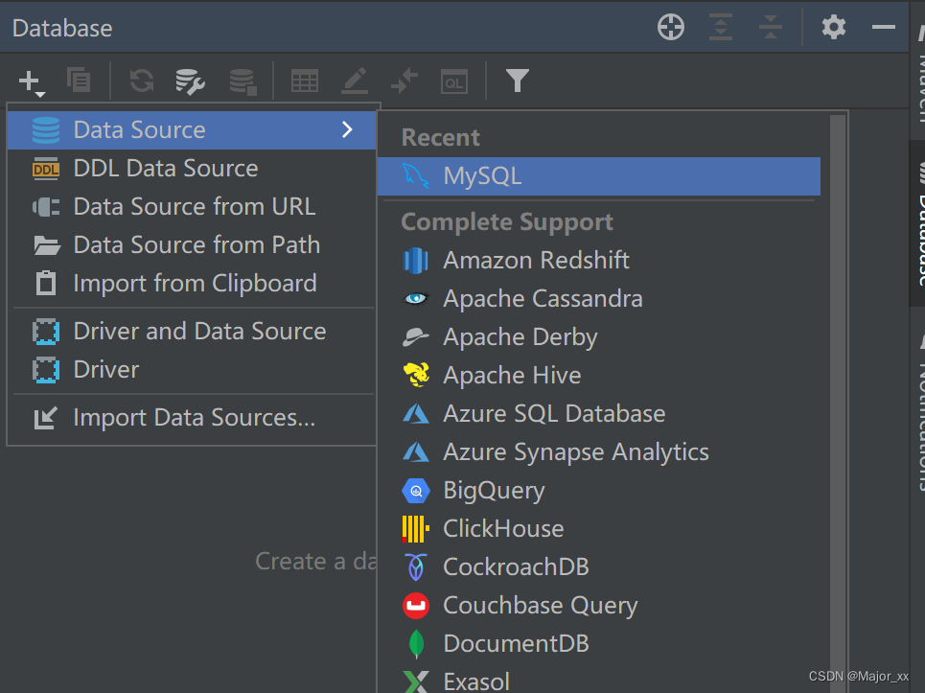
Task: Click the Apache Hive bee icon
Action: [x=415, y=375]
